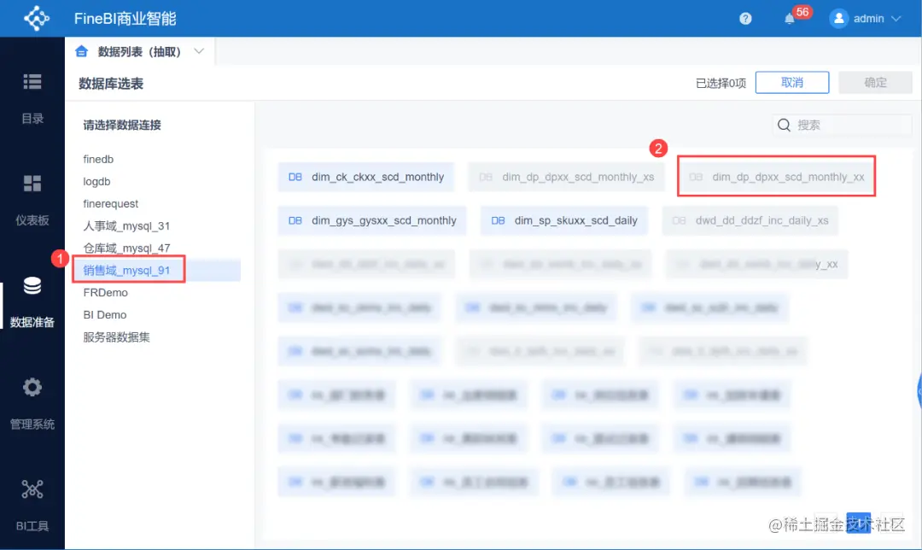Select table dwd_dd_ddzf_inc_daily_xs
Screen dimensions: 922x550
tap(750, 220)
